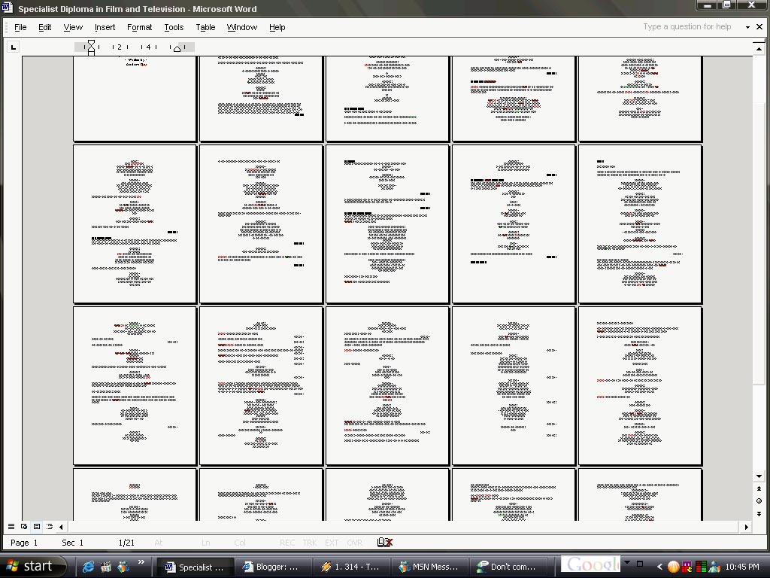Open the MSN Messenger tray icon
The image size is (770, 578).
click(x=714, y=567)
